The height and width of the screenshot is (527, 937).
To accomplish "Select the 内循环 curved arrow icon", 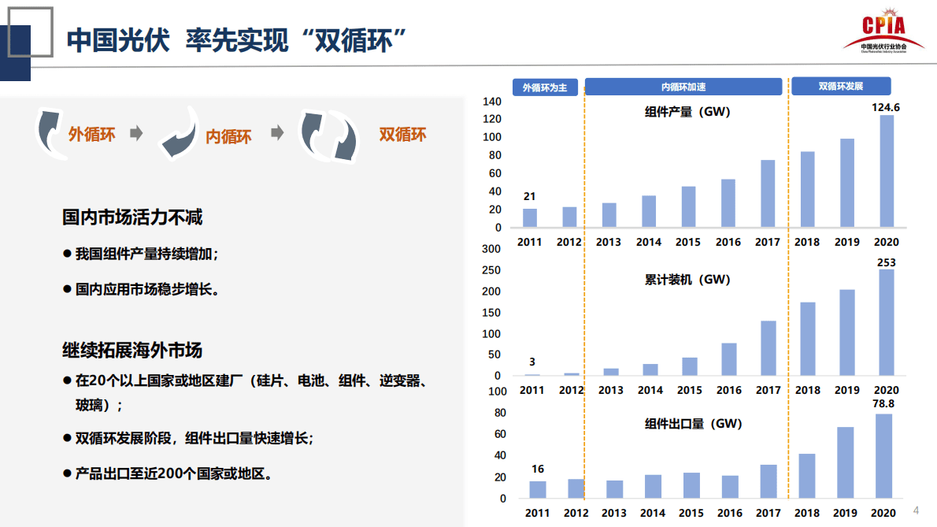I will pyautogui.click(x=179, y=134).
